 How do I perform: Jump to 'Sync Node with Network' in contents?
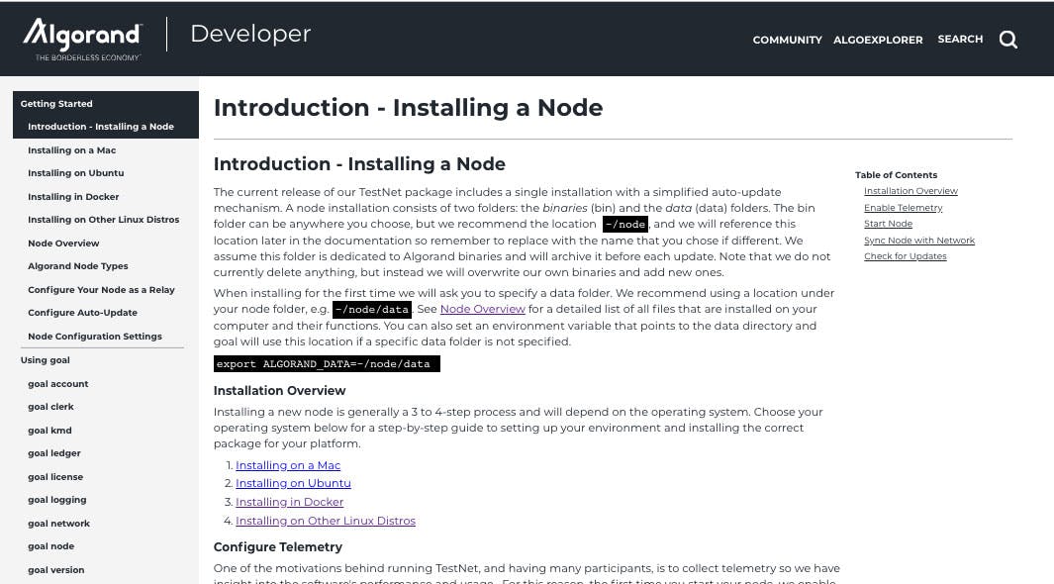(918, 240)
